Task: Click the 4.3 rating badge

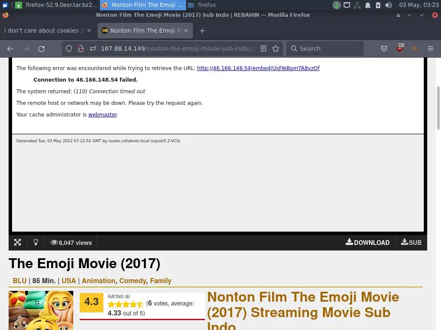Action: pyautogui.click(x=91, y=302)
